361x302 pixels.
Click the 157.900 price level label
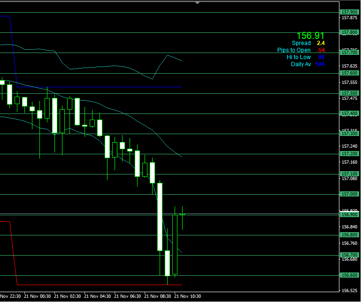tap(348, 13)
